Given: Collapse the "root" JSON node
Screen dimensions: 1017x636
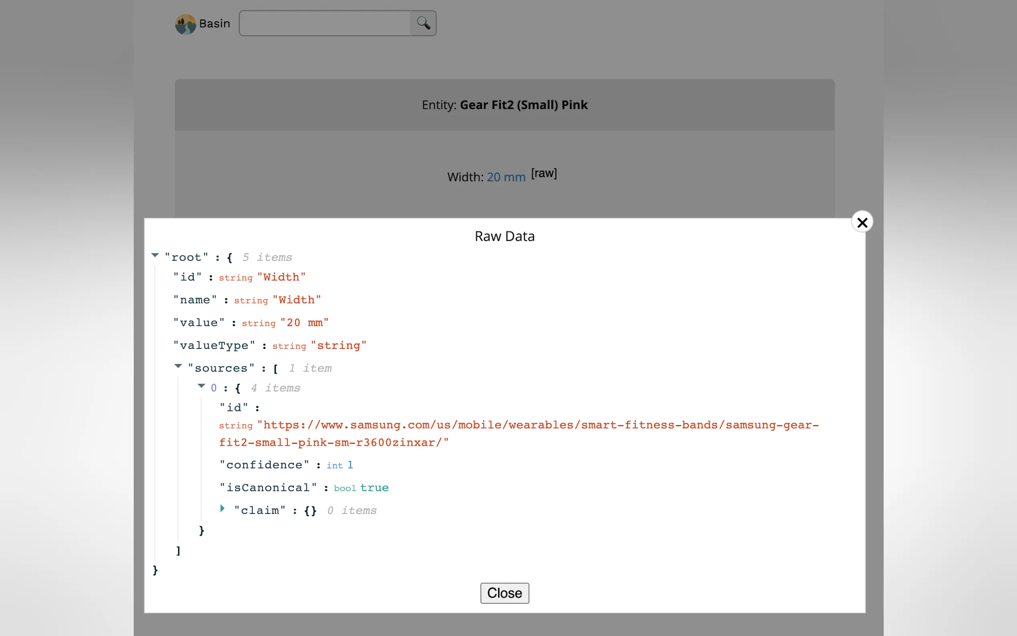Looking at the screenshot, I should (x=155, y=256).
